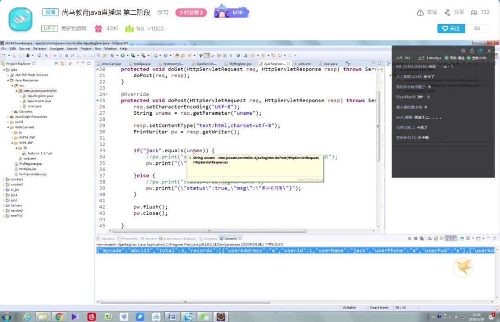
Task: Click the pink gift icon near 4205
Action: [x=98, y=29]
